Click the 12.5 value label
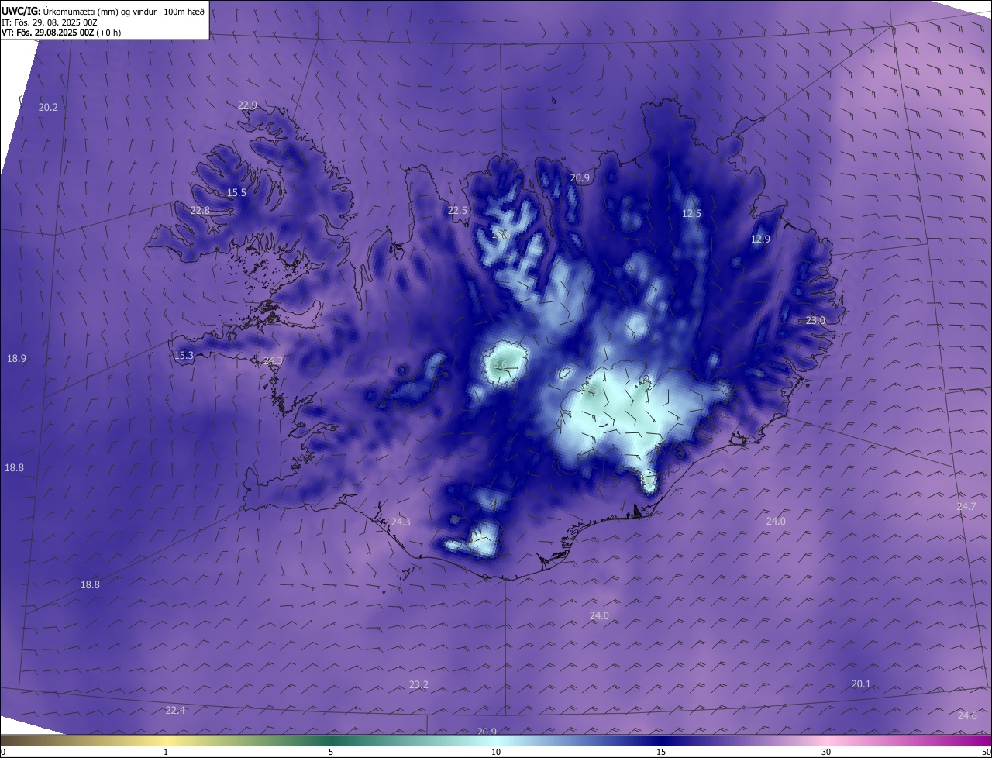 click(x=691, y=213)
